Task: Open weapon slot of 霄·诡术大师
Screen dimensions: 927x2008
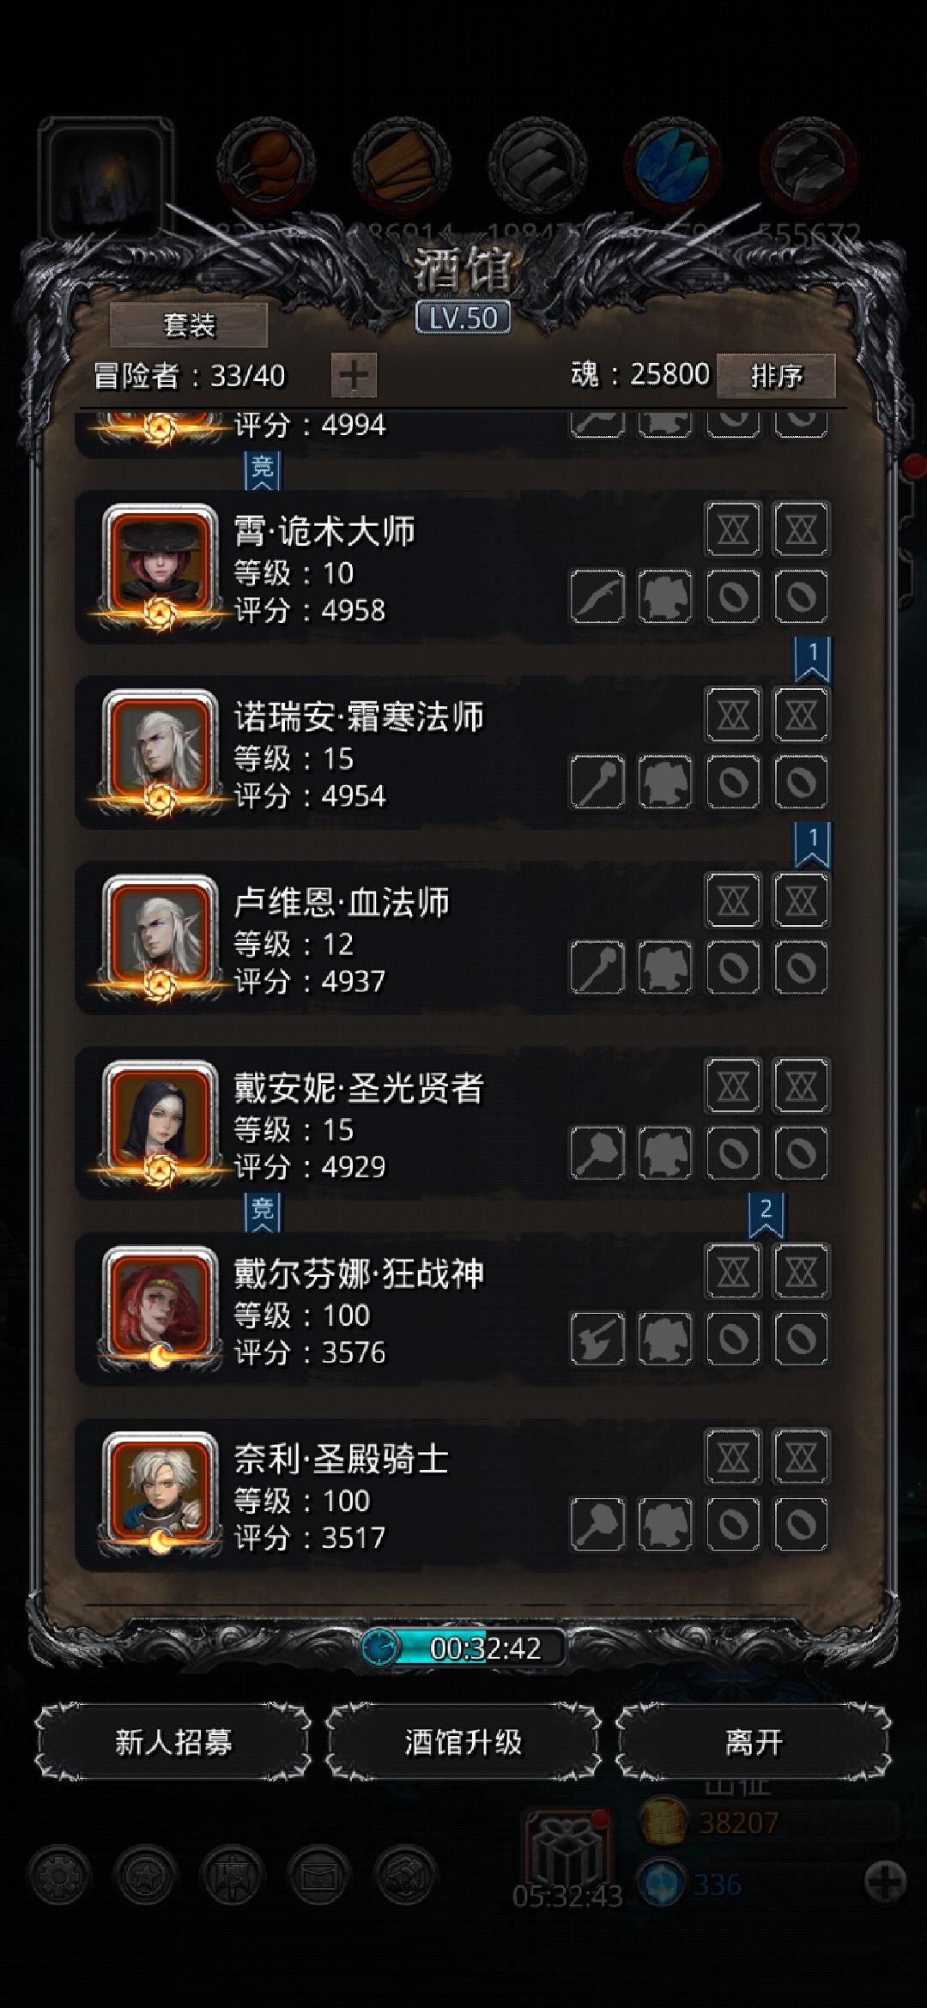Action: pyautogui.click(x=597, y=596)
